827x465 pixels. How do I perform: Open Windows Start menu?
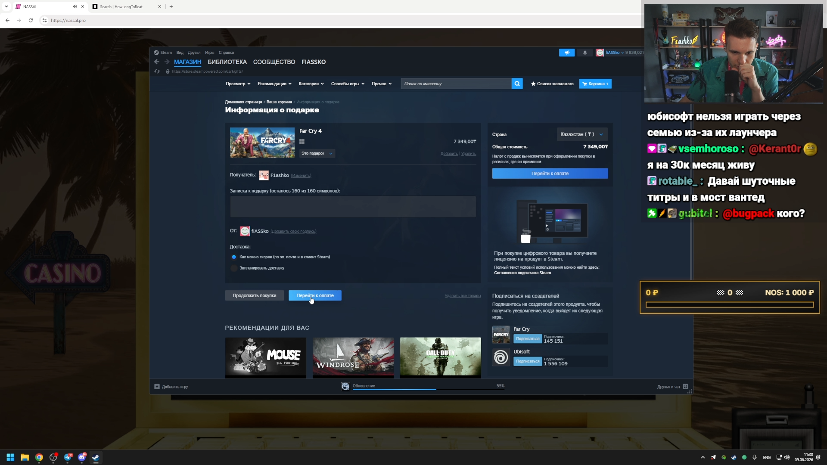click(10, 457)
